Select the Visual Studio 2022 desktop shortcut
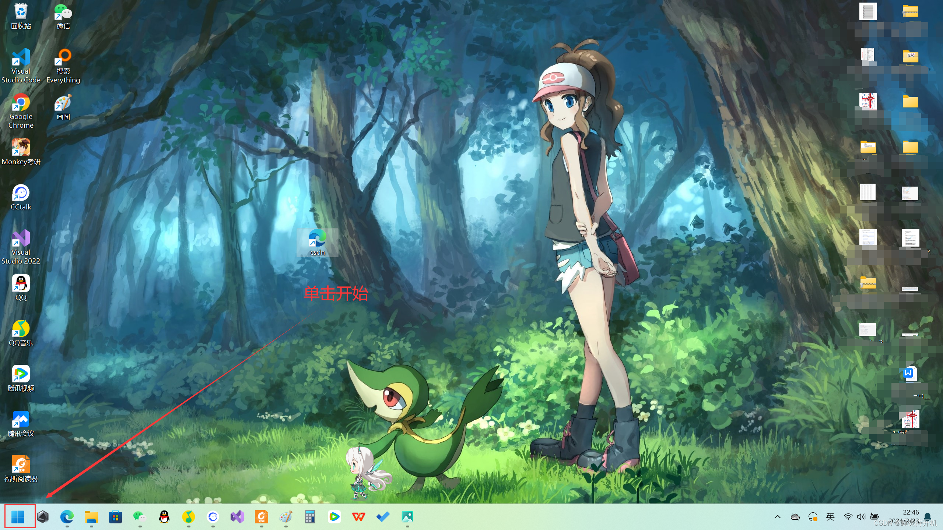 pyautogui.click(x=21, y=247)
